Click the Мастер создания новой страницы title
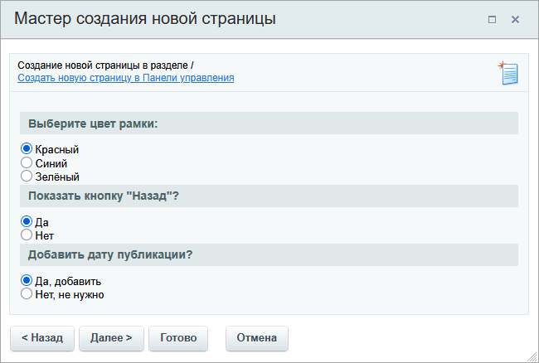 145,18
